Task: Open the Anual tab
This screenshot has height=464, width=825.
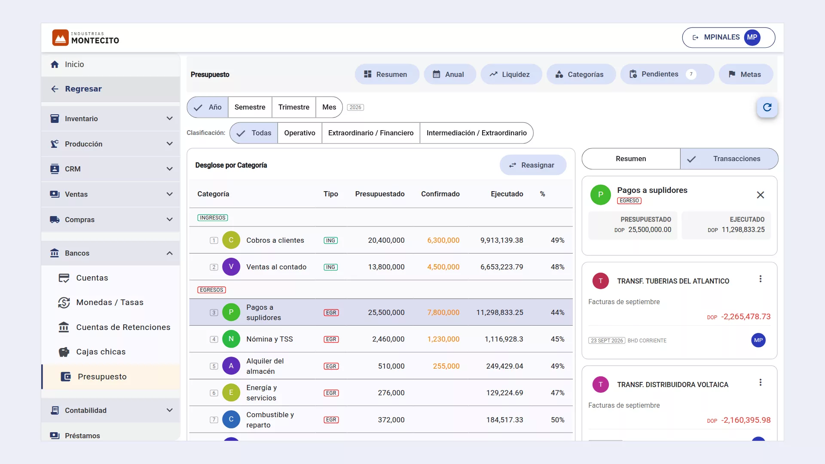Action: [450, 74]
